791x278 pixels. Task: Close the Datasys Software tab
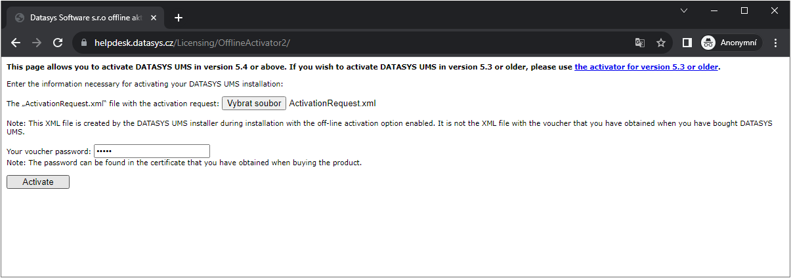(155, 18)
